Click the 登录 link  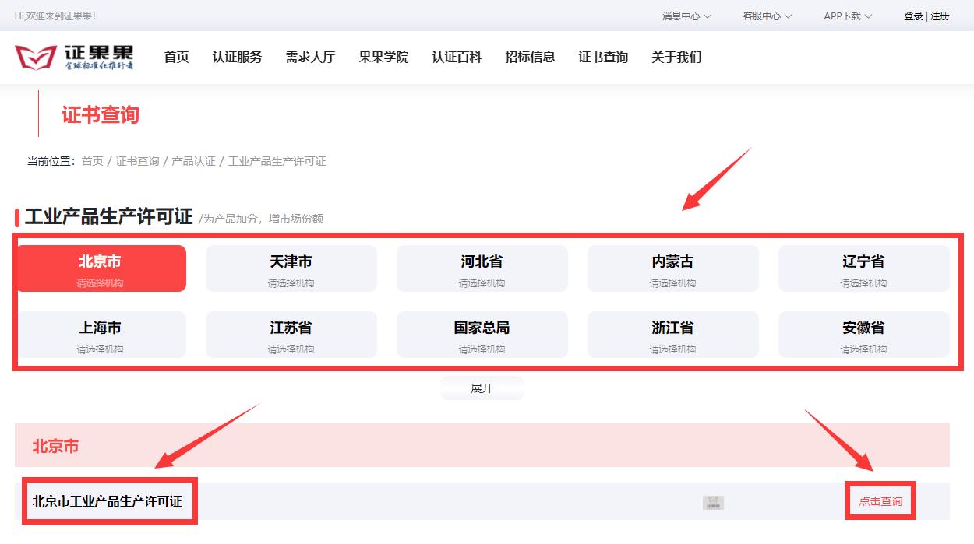912,16
